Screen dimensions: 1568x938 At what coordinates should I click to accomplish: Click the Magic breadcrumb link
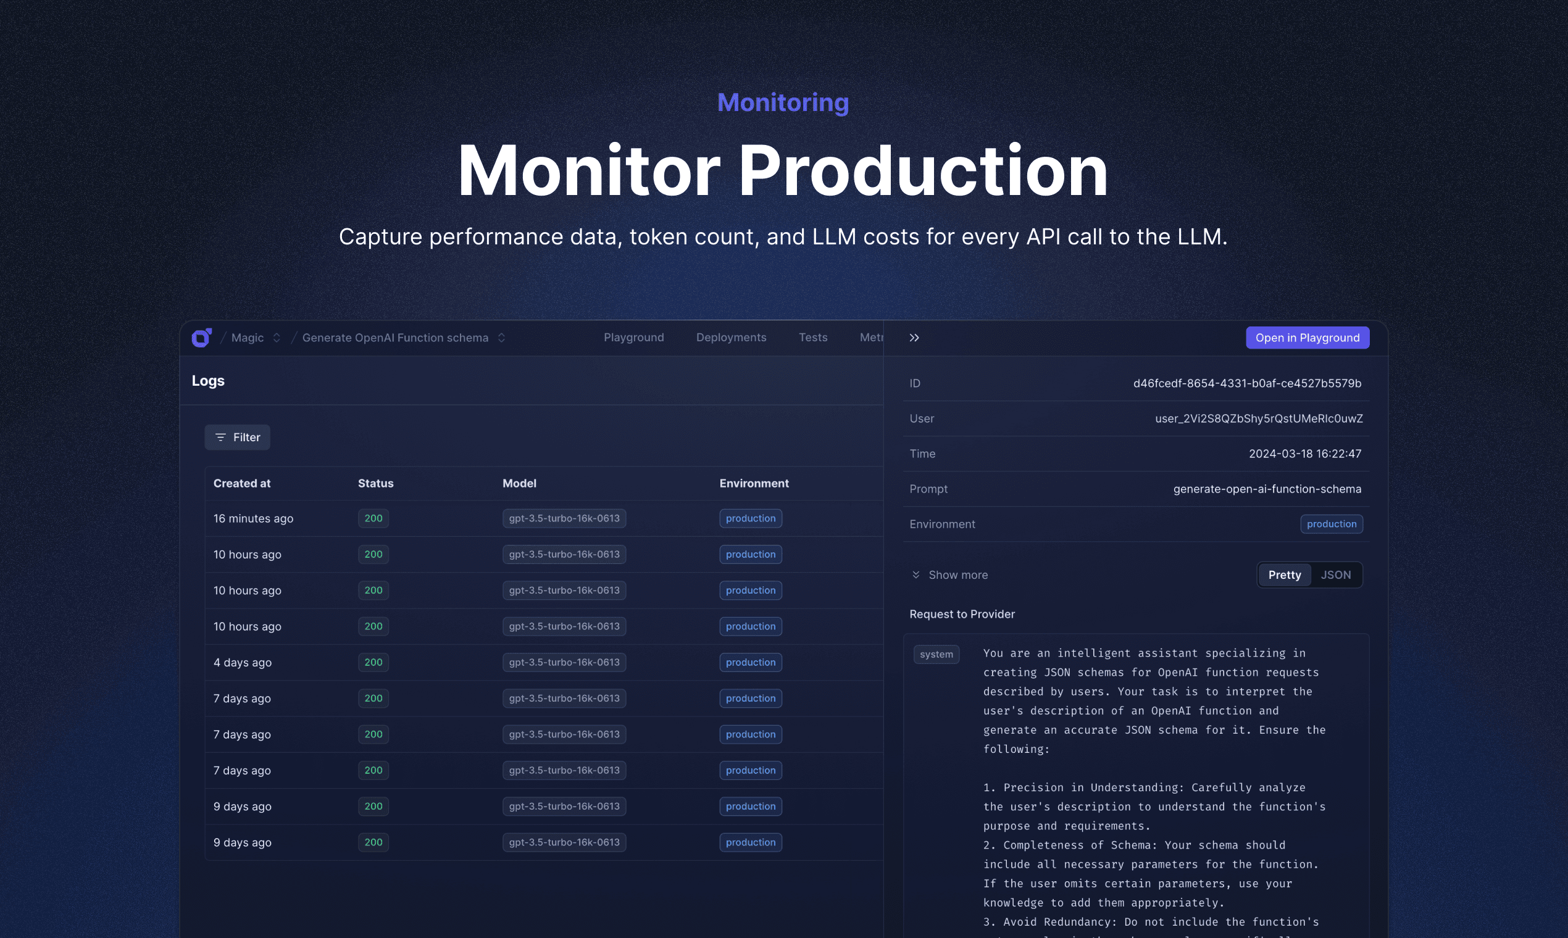coord(247,338)
